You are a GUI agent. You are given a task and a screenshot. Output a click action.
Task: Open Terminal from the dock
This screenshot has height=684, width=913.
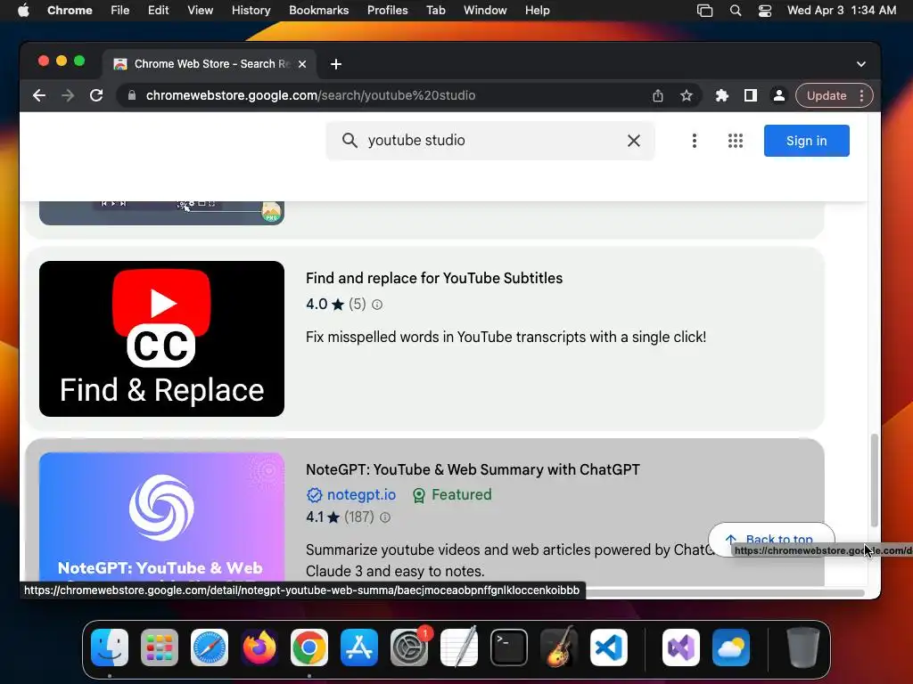tap(509, 647)
